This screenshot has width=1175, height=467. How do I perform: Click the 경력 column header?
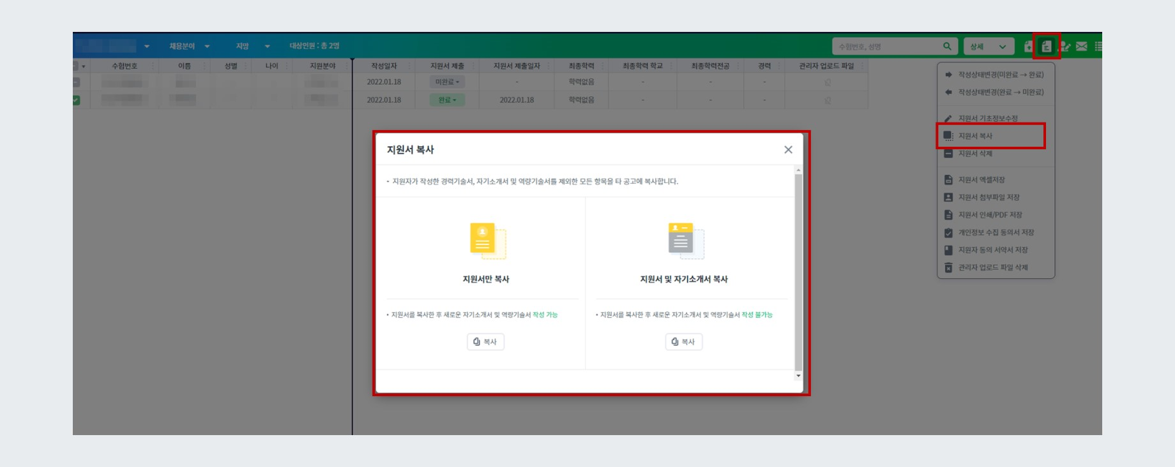(x=764, y=66)
